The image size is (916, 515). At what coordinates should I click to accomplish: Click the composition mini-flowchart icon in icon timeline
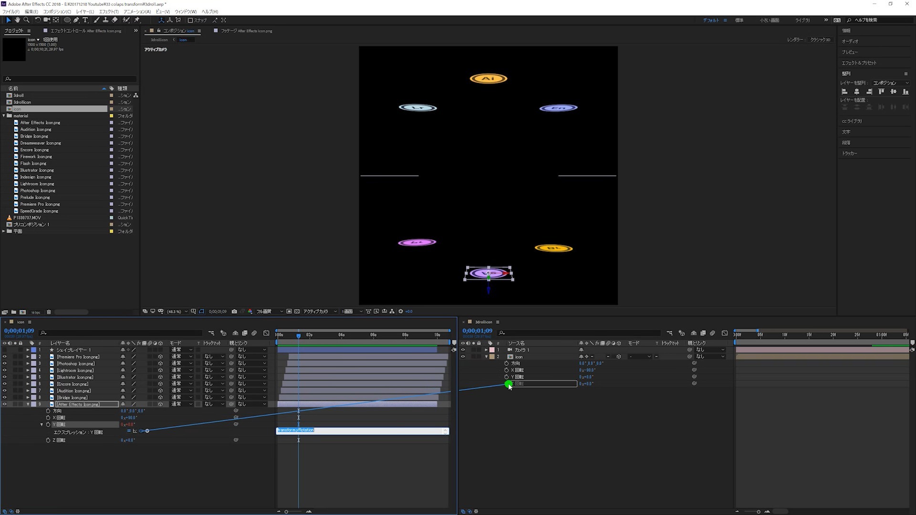coord(211,333)
